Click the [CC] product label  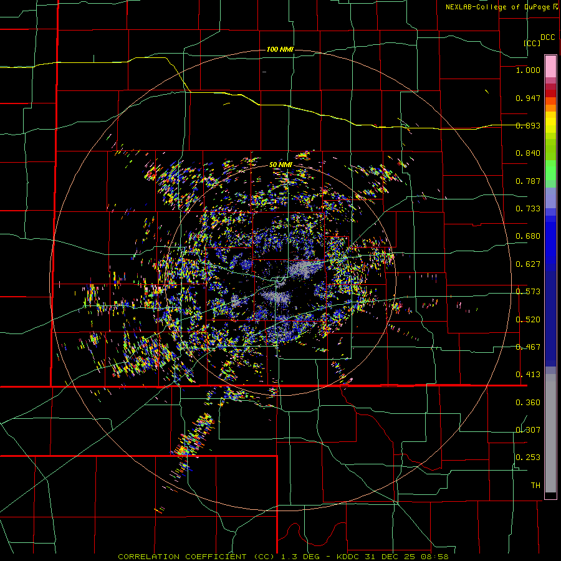(x=532, y=43)
